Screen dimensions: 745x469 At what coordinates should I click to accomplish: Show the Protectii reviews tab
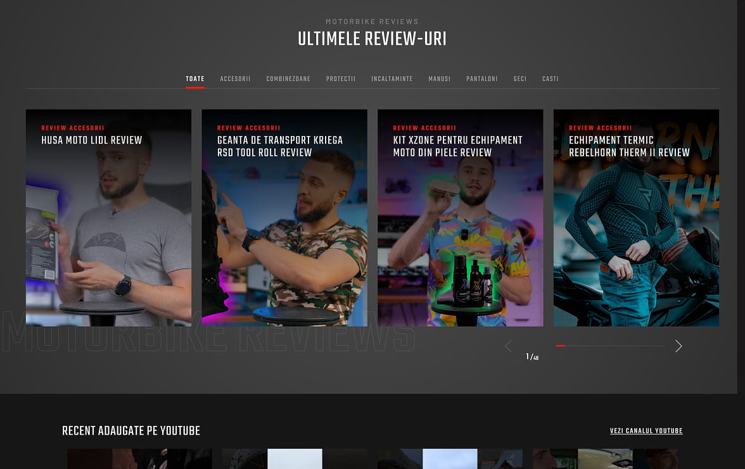[341, 79]
